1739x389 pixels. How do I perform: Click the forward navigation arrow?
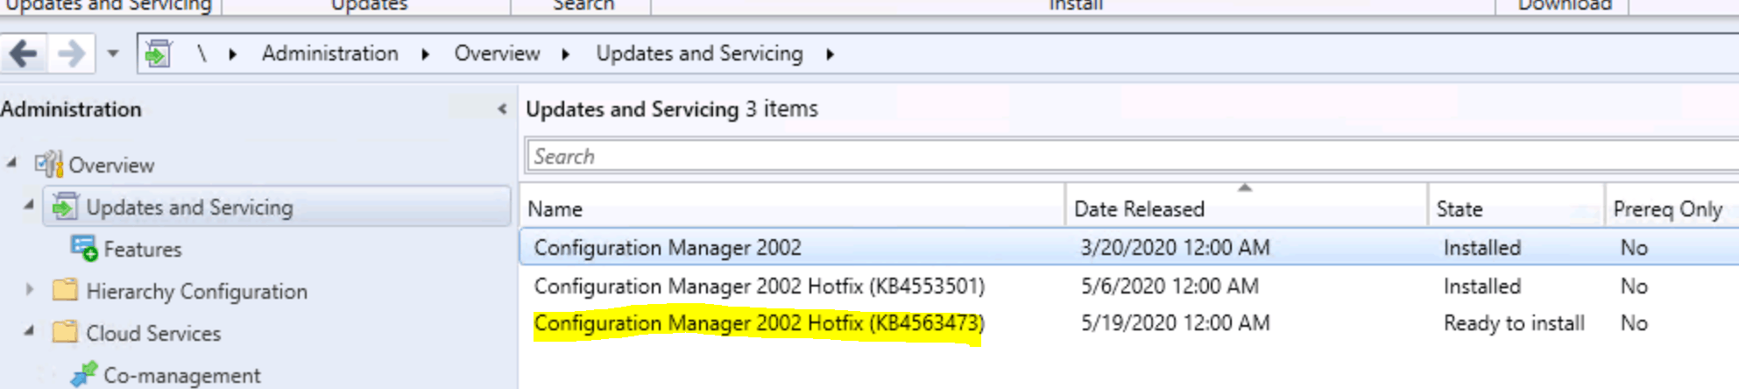71,54
